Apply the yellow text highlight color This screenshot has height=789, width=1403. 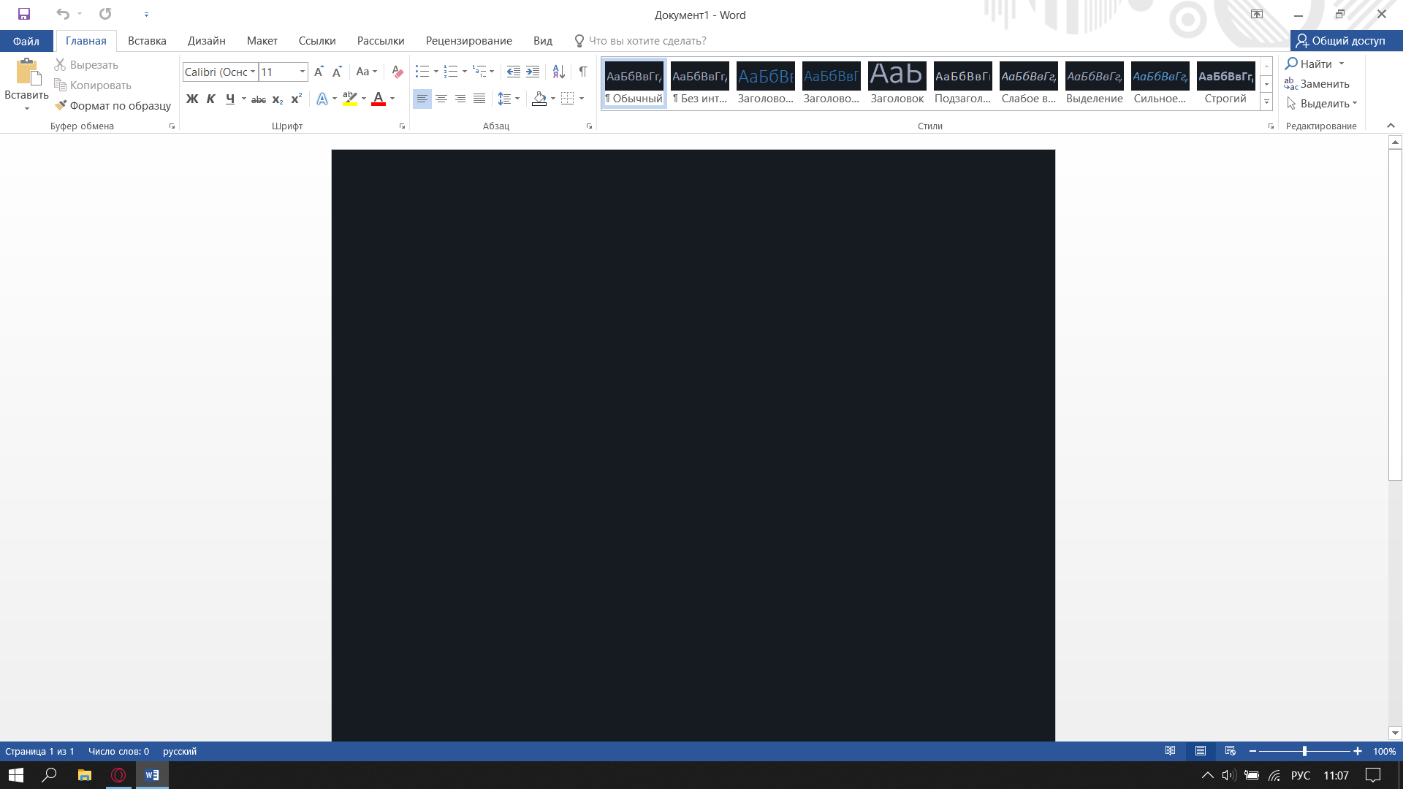click(350, 99)
